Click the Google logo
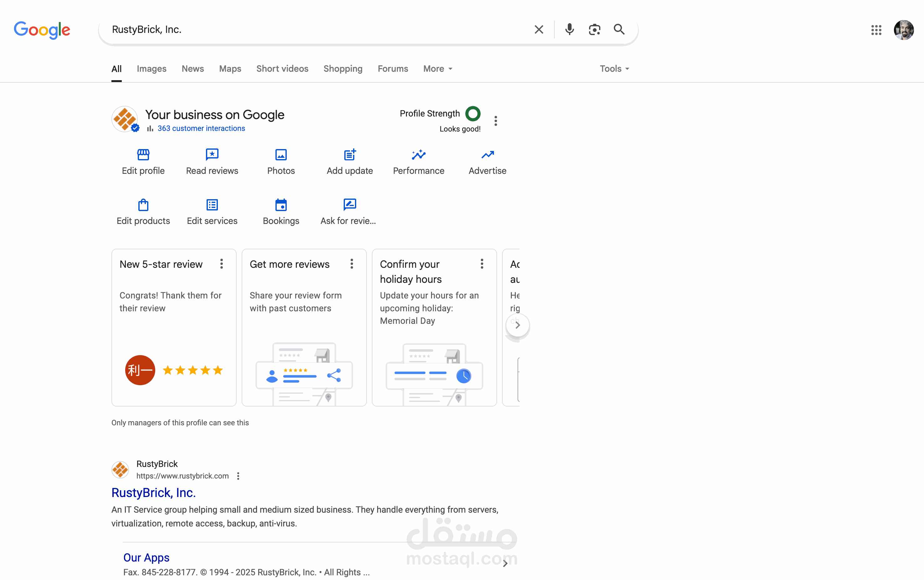This screenshot has width=924, height=580. (x=42, y=30)
